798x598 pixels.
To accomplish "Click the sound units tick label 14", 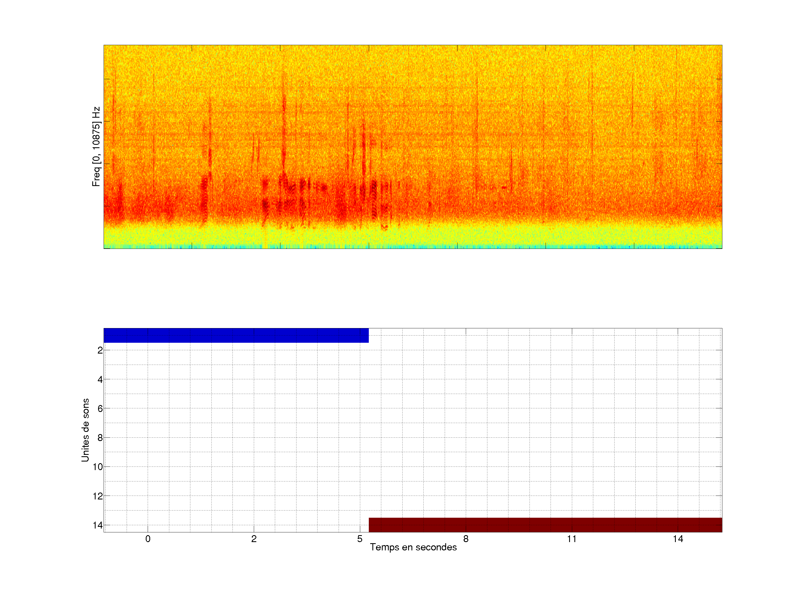I will tap(98, 525).
